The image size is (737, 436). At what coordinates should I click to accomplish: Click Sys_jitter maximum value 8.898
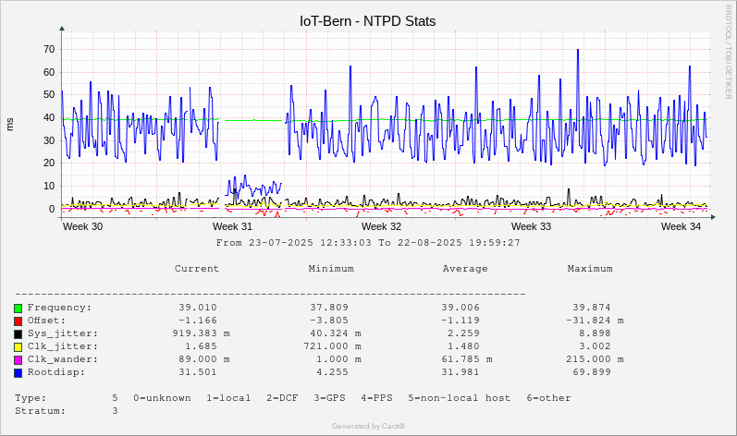point(595,333)
